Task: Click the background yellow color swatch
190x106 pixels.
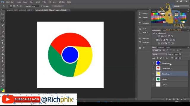Action: point(4,91)
